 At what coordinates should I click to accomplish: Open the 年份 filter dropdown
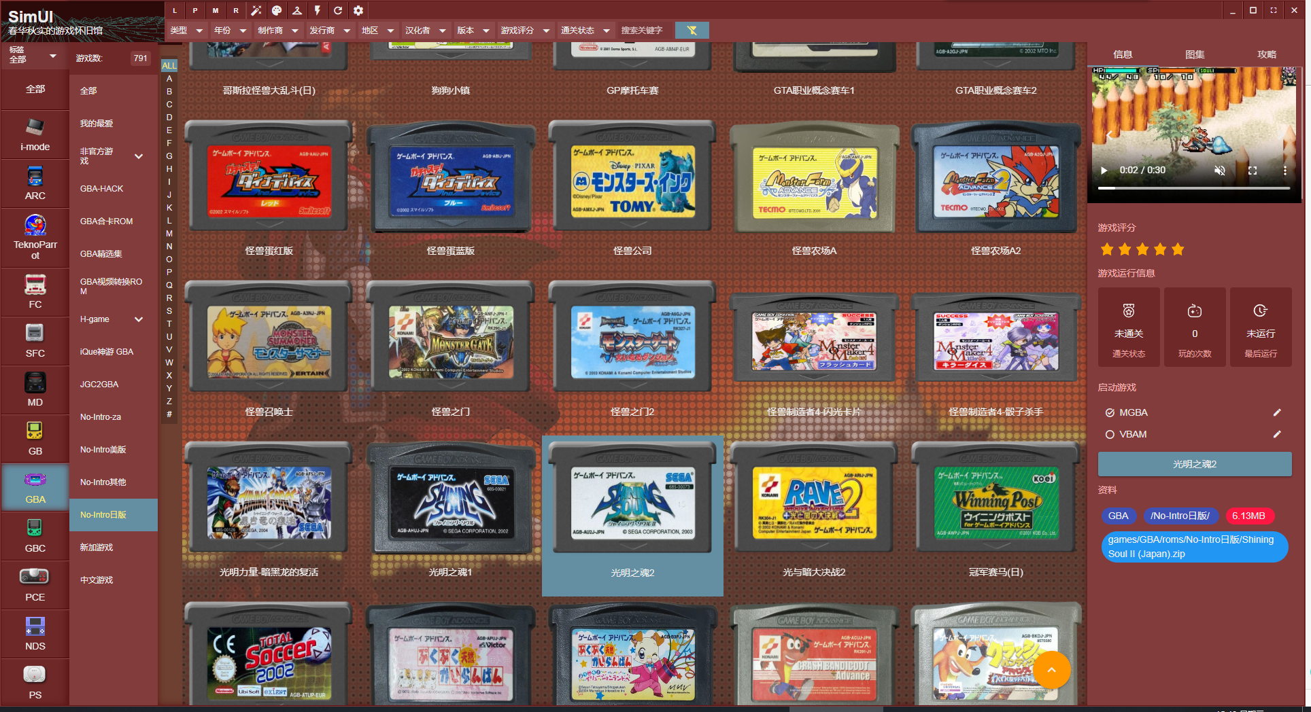click(x=231, y=31)
